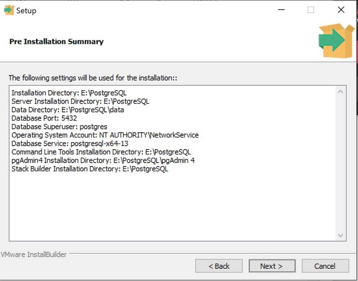Click the Database Port 5432 line
Image resolution: width=358 pixels, height=281 pixels.
pos(44,118)
